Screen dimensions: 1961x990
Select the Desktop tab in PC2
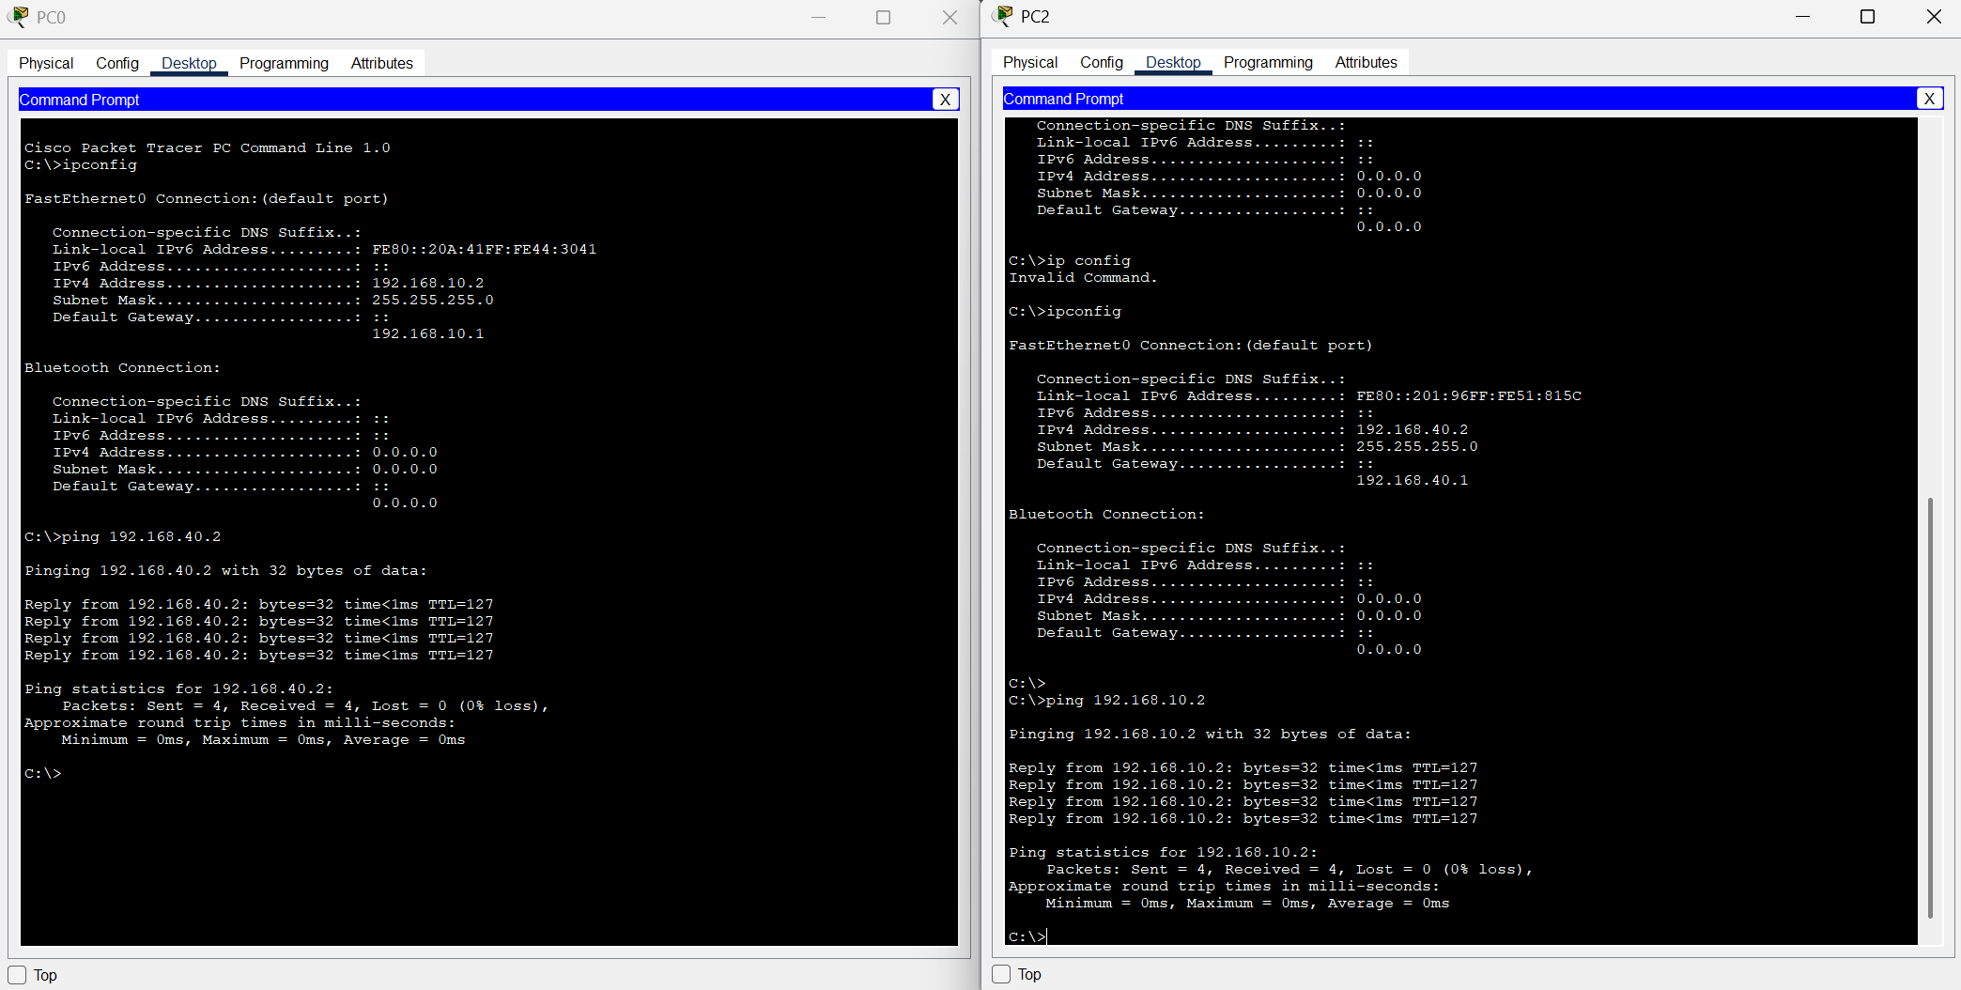click(1173, 62)
